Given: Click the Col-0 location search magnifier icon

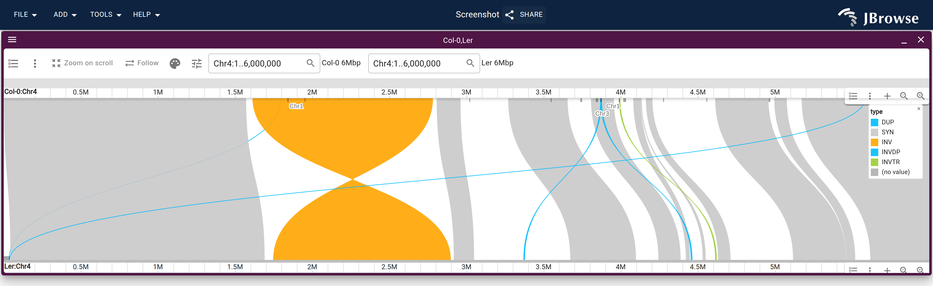Looking at the screenshot, I should click(x=310, y=63).
